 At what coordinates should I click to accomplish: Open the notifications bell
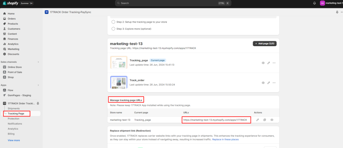314,3
